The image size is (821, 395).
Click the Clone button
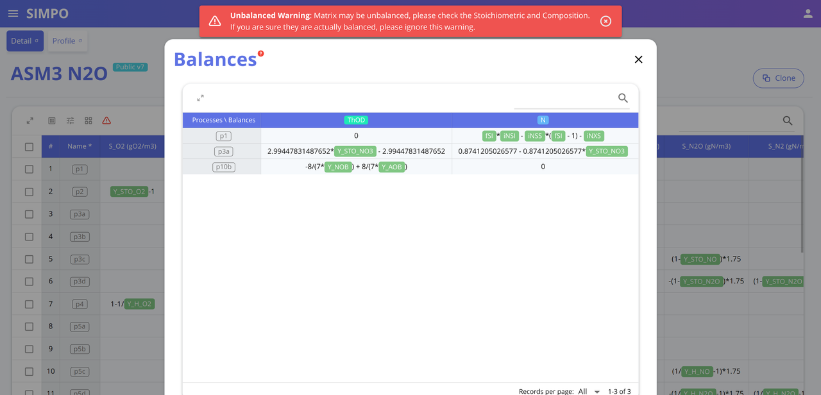coord(779,78)
